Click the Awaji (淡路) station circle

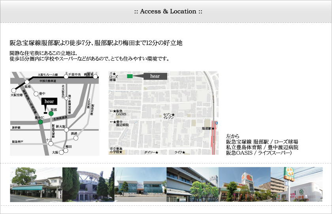[76, 138]
